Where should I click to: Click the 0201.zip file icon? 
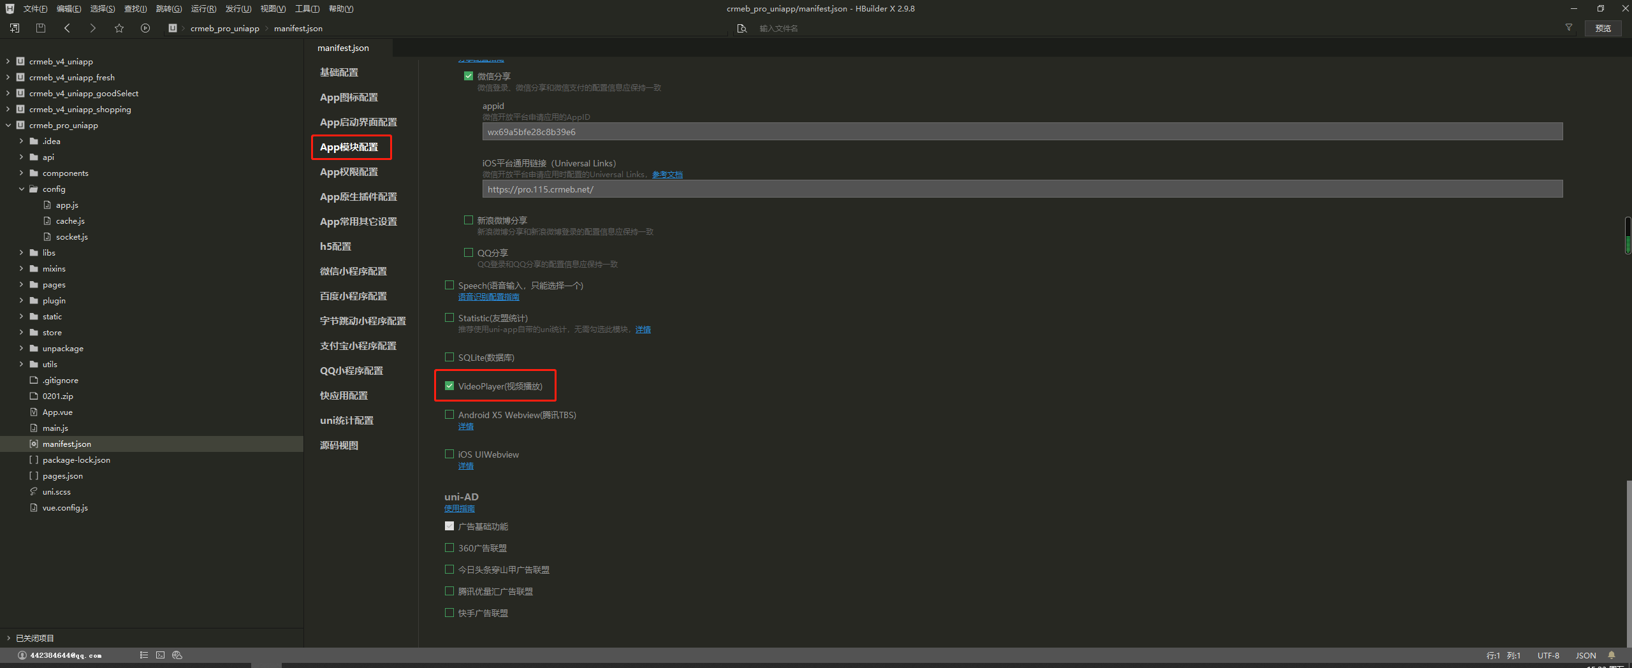click(x=34, y=396)
